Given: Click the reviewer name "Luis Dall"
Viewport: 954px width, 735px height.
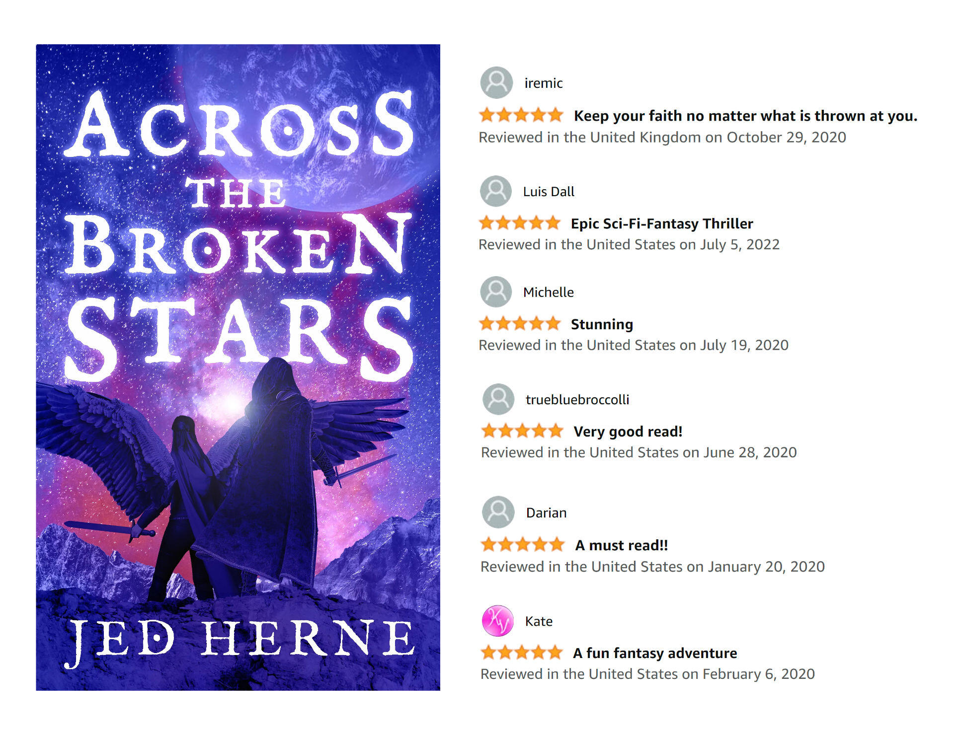Looking at the screenshot, I should click(549, 192).
